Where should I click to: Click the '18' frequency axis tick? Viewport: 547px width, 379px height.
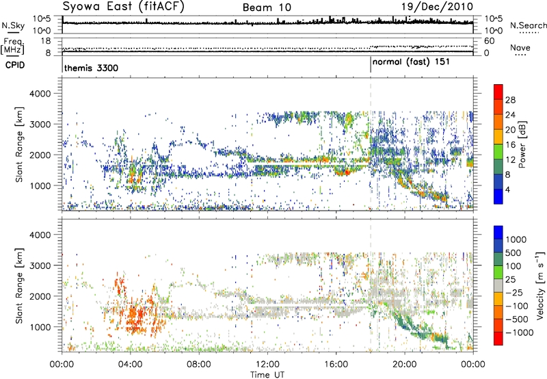coord(45,40)
